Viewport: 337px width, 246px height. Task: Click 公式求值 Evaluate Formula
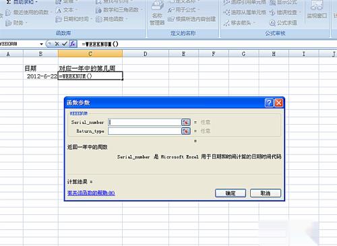coord(283,23)
